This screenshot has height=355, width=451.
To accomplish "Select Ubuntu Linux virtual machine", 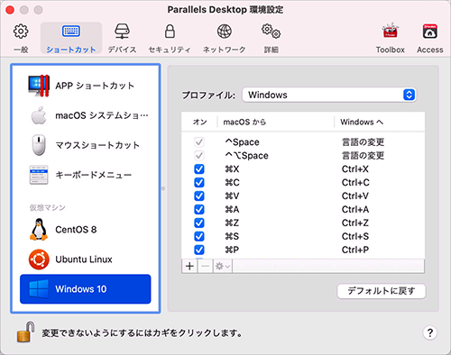I will [x=86, y=259].
